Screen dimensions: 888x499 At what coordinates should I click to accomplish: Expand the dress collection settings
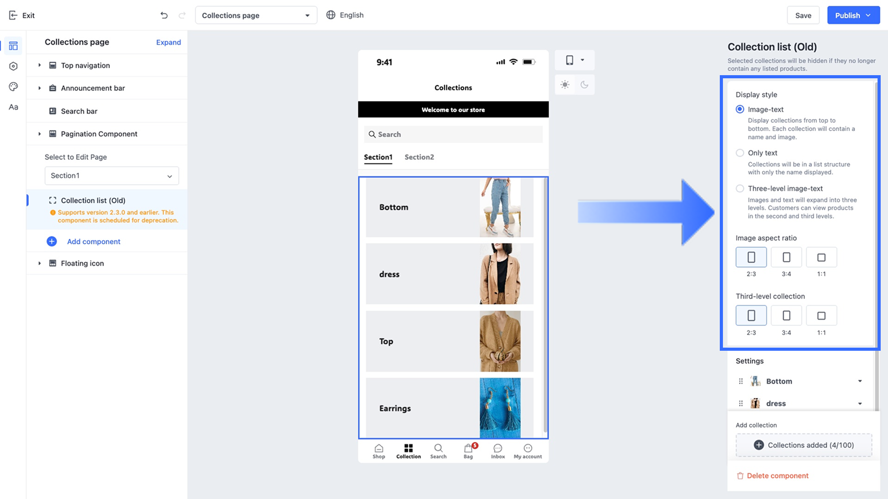tap(860, 403)
